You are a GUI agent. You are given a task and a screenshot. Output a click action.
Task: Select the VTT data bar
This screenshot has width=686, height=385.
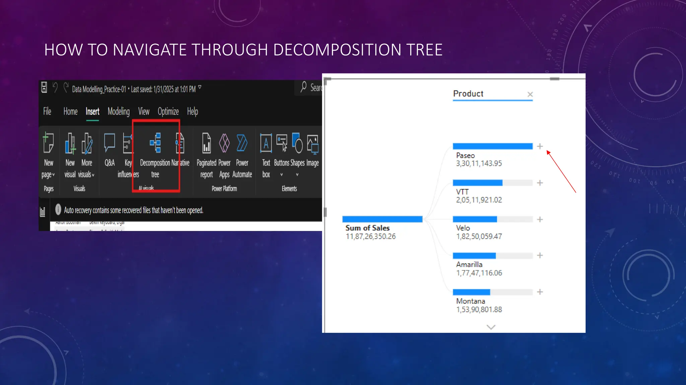pyautogui.click(x=492, y=183)
